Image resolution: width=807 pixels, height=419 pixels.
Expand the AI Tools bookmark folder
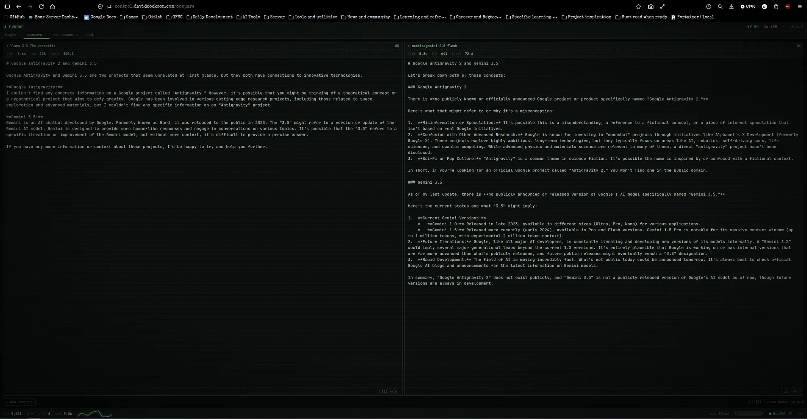tap(248, 17)
